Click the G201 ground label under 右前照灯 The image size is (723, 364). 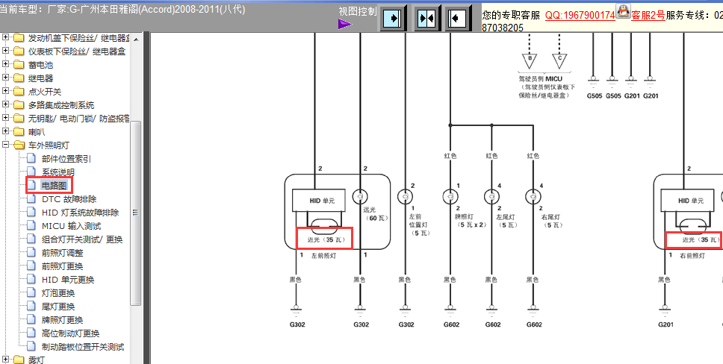665,324
